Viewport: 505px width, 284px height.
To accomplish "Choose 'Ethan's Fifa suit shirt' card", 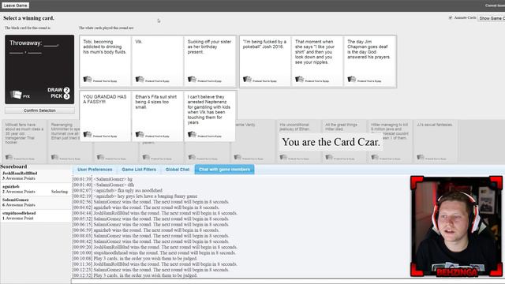I will point(158,116).
